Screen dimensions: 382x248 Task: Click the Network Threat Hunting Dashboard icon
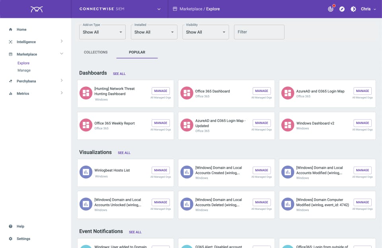coord(86,93)
